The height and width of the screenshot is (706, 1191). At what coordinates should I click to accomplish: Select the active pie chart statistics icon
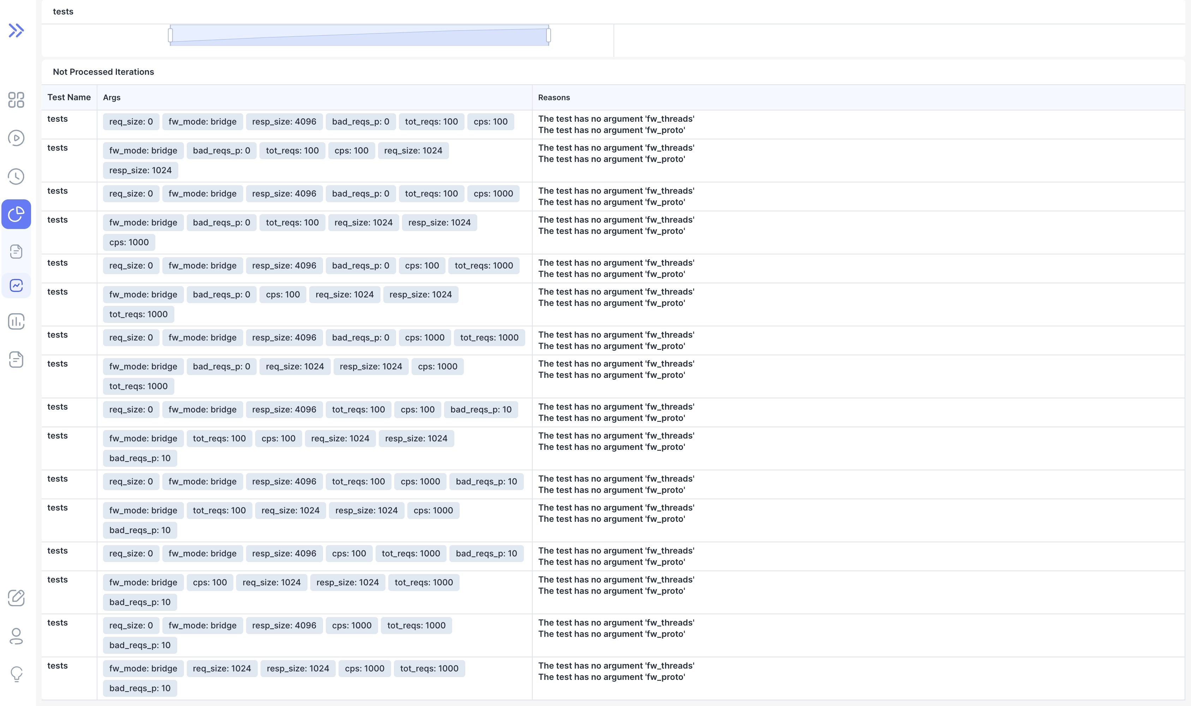[x=16, y=215]
